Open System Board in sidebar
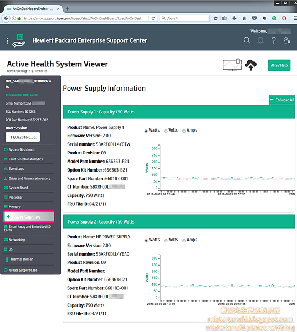 point(18,188)
